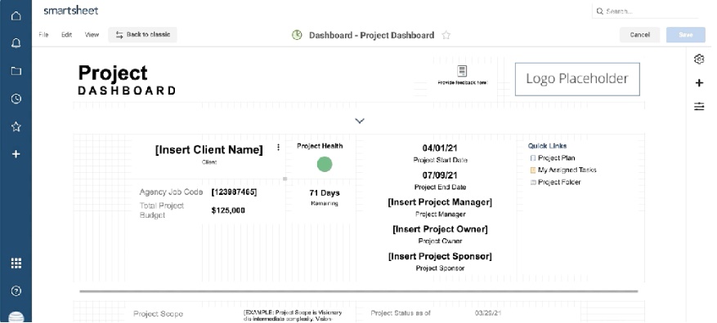Click the 71 Days remaining metric
The width and height of the screenshot is (717, 323).
[x=325, y=193]
